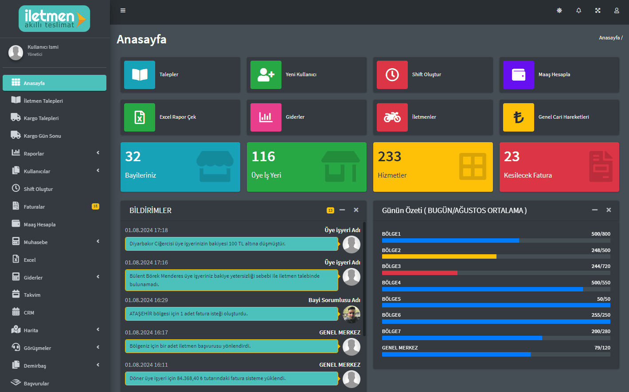This screenshot has height=392, width=629.
Task: Toggle the sidebar hamburger menu
Action: (x=123, y=11)
